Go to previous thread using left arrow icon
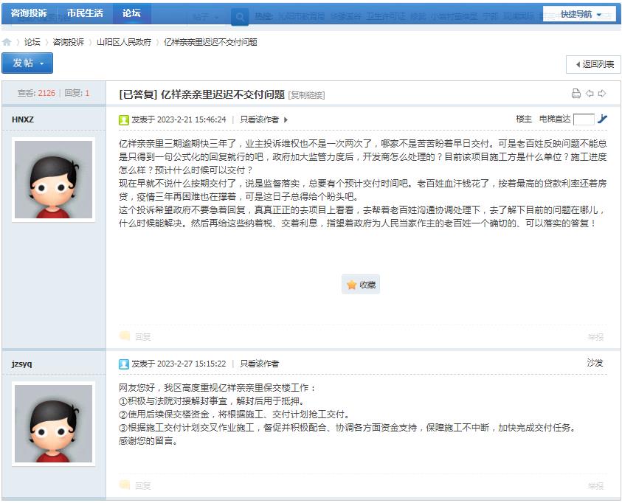The image size is (622, 503). point(590,94)
